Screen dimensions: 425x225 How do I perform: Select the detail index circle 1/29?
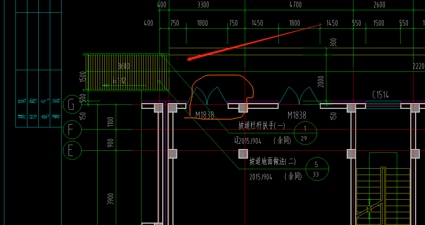coord(305,133)
